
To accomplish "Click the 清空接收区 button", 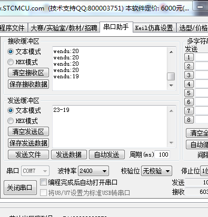I will [x=28, y=73].
